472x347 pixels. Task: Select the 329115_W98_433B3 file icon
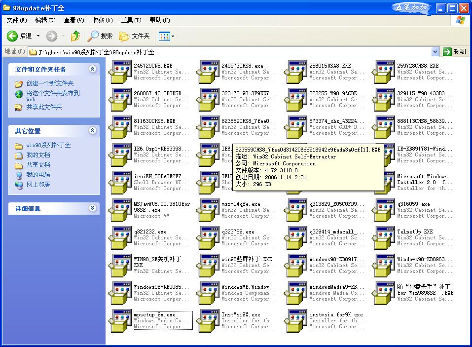384,100
